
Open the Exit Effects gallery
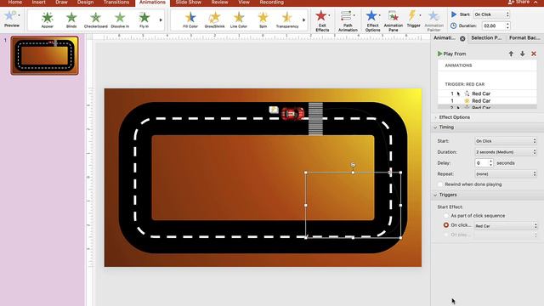coord(322,20)
